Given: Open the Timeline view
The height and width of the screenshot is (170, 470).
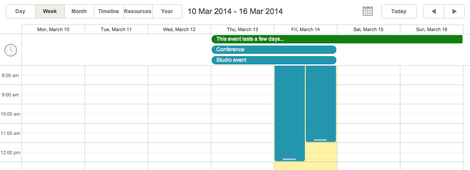Looking at the screenshot, I should (x=109, y=11).
